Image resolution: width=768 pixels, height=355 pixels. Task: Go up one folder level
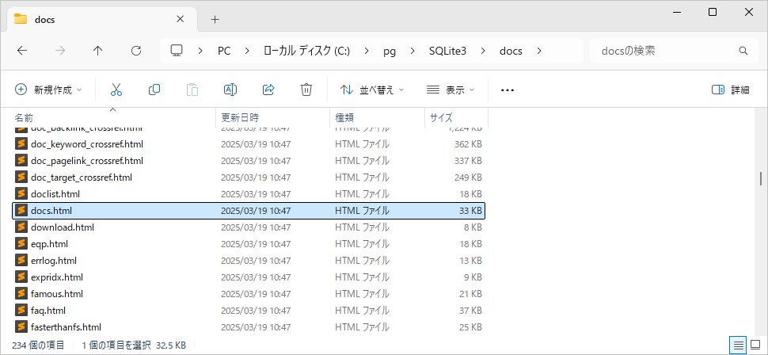click(x=98, y=51)
